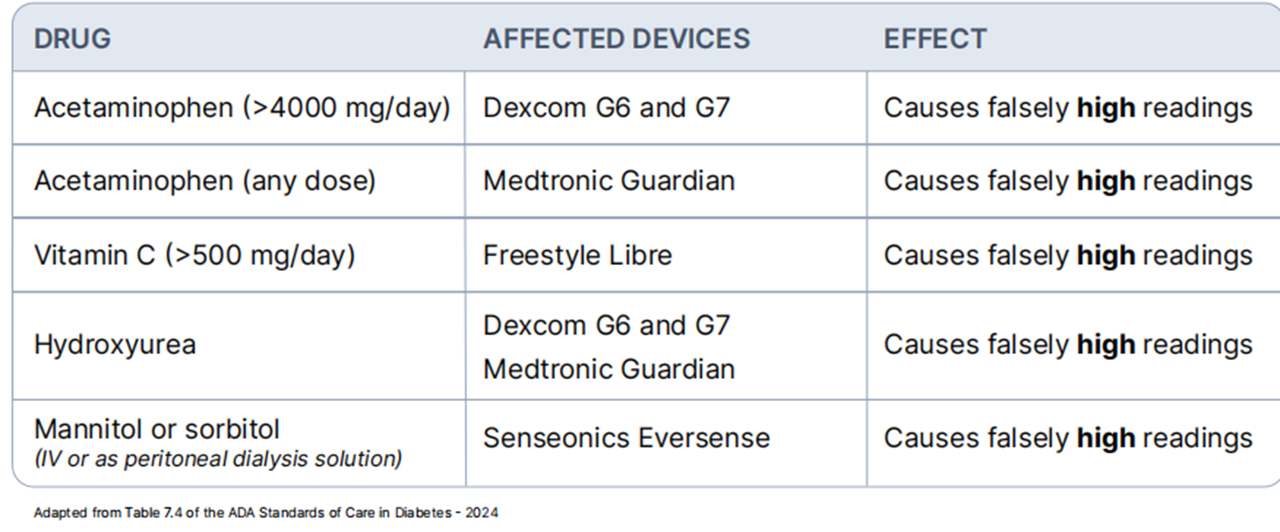Select the Senseonics Eversense device cell
1280x532 pixels.
(626, 438)
